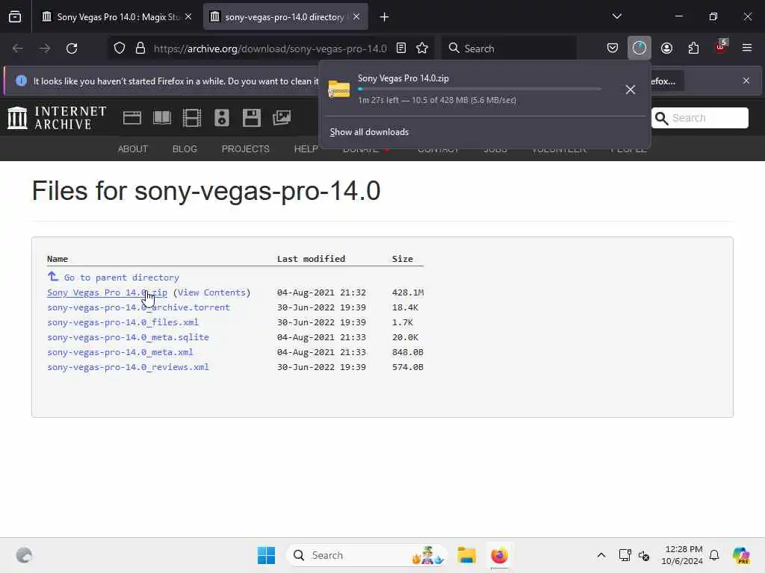Open the downloading zip file icon

(339, 90)
